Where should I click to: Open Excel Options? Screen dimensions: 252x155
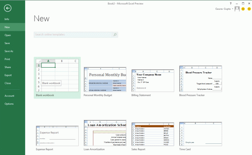click(x=12, y=104)
